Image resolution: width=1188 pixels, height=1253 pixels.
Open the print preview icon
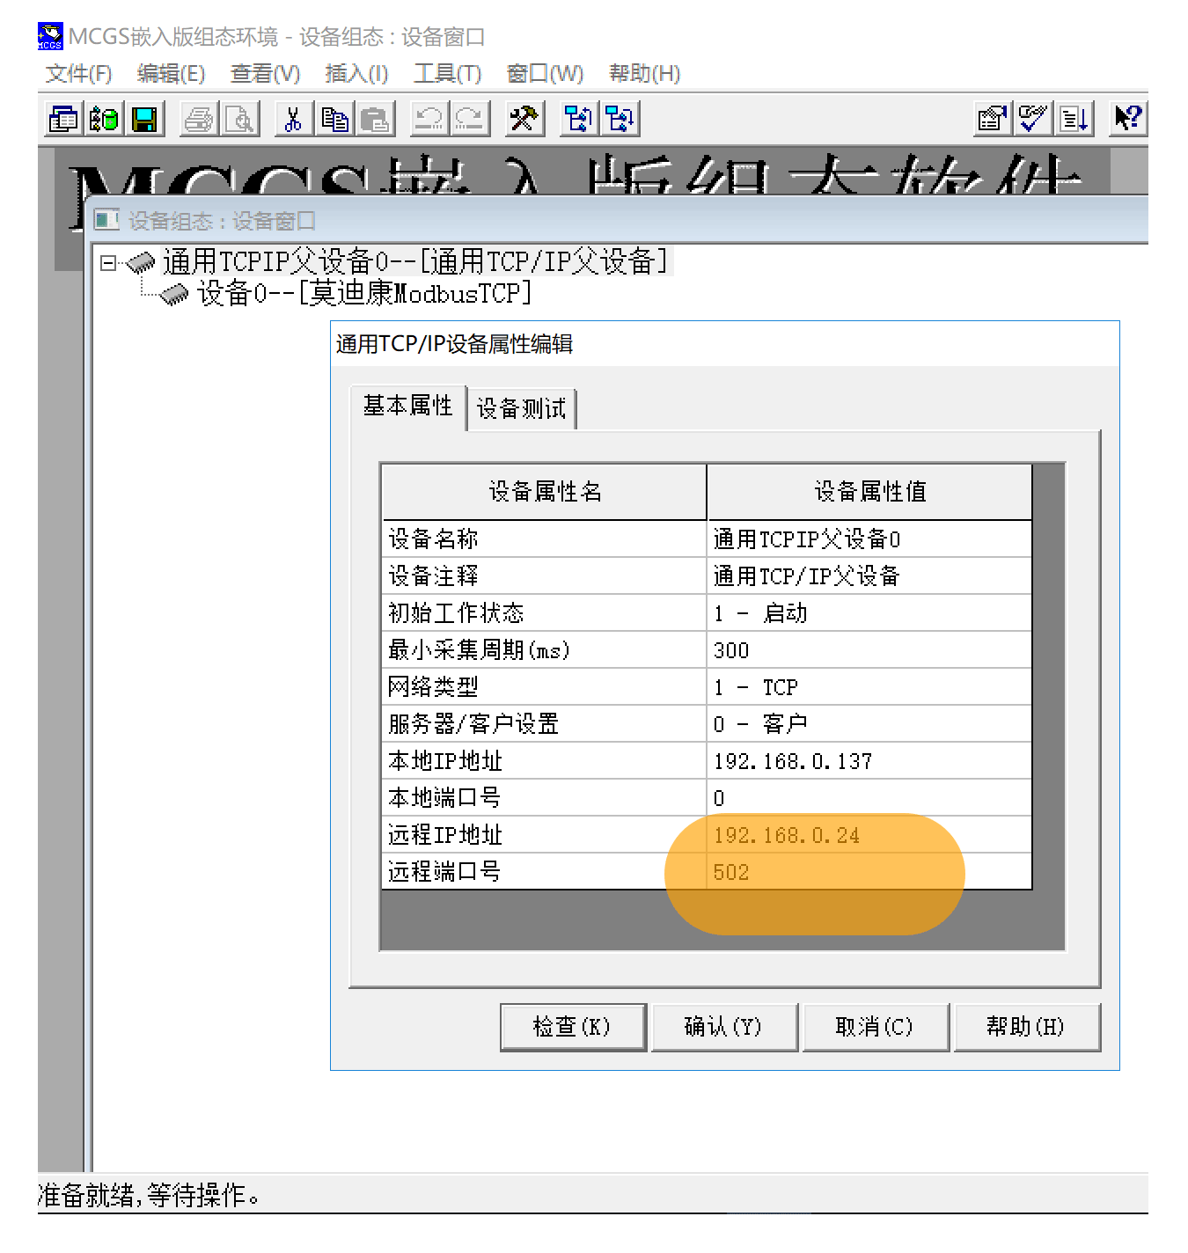tap(238, 118)
